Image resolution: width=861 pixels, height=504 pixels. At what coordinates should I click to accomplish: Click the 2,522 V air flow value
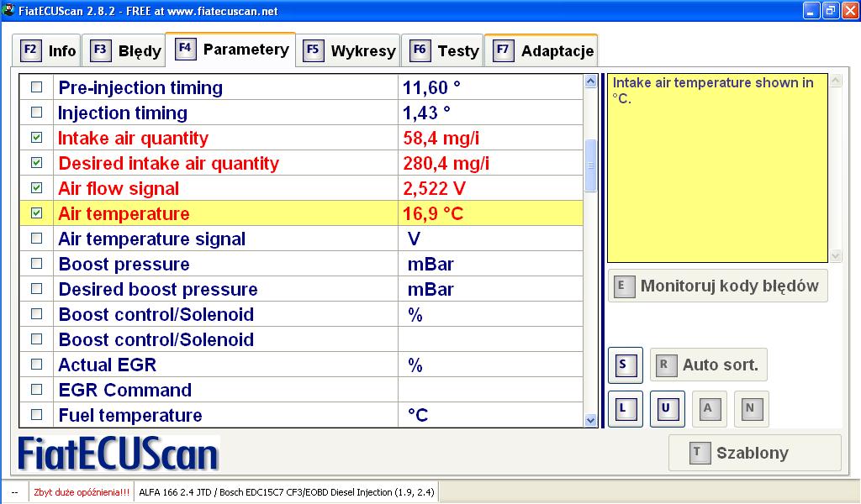(435, 189)
